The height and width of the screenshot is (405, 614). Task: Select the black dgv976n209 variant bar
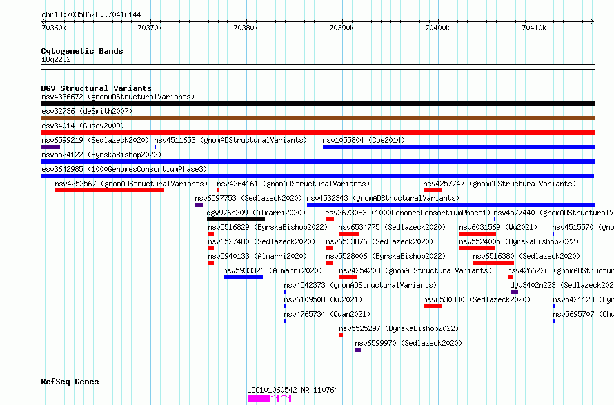236,219
